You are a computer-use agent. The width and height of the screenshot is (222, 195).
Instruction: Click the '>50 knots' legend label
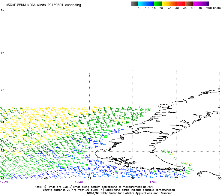point(213,8)
